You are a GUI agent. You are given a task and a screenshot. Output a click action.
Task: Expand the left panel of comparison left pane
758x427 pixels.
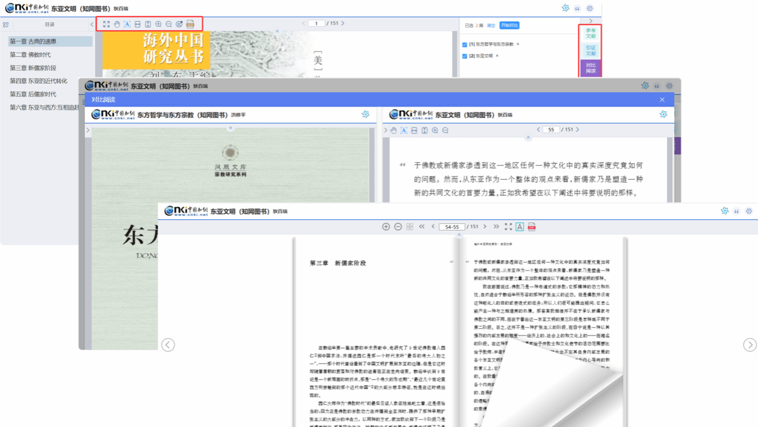tap(88, 131)
